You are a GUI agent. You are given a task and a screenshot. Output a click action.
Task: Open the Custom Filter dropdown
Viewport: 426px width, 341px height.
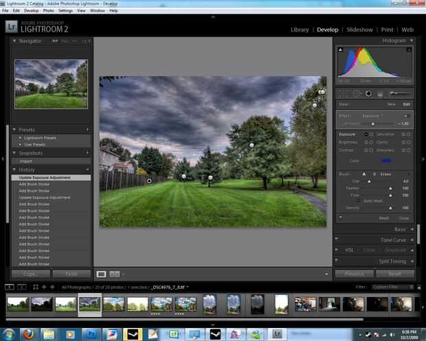click(393, 287)
